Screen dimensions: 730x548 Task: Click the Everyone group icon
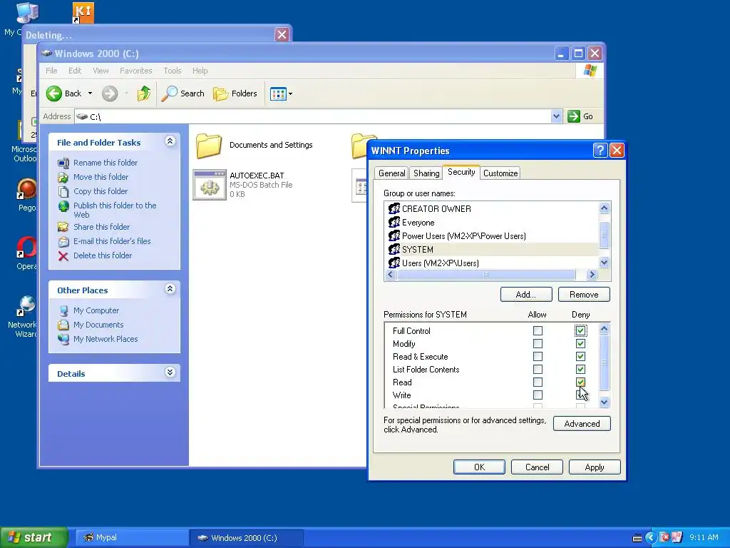coord(394,223)
